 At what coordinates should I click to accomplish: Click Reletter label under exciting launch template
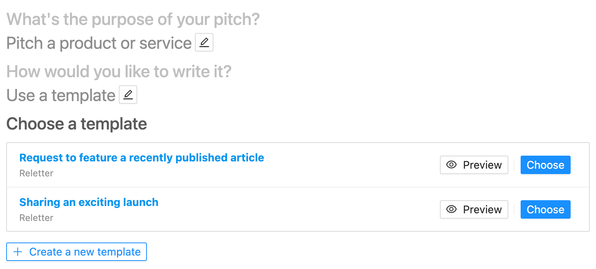[36, 218]
